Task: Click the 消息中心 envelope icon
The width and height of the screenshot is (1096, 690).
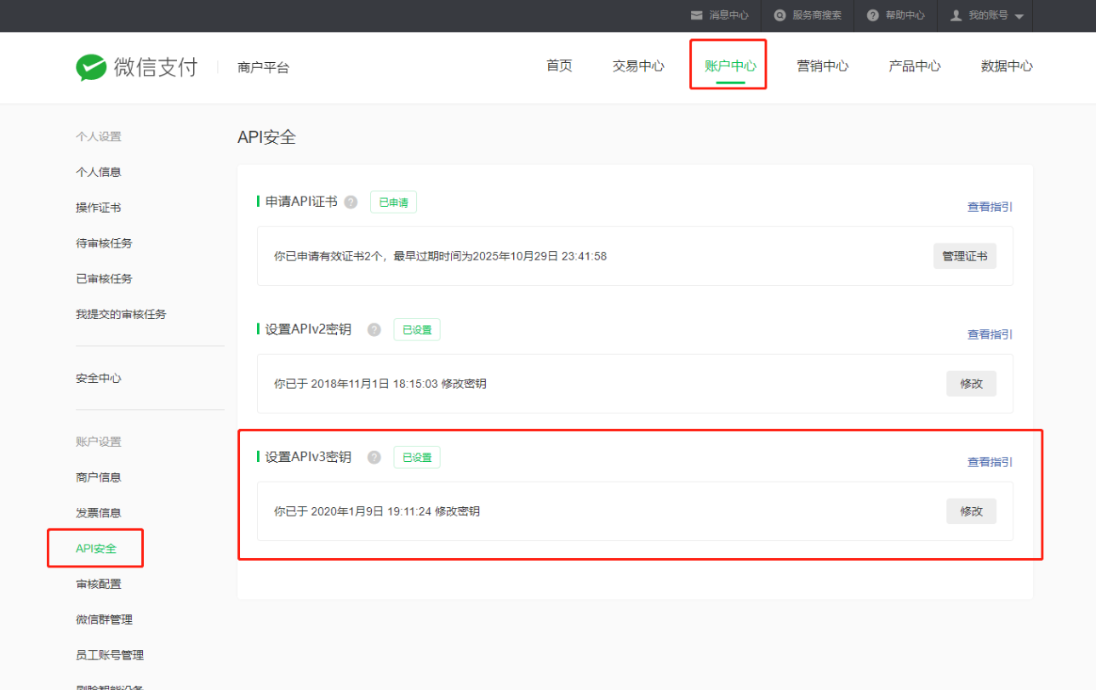Action: coord(696,15)
